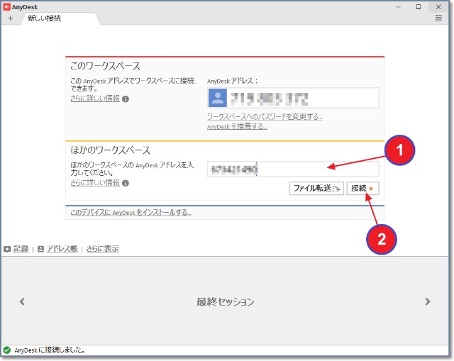Image resolution: width=454 pixels, height=361 pixels.
Task: Open a new tab with plus button
Action: tap(10, 18)
